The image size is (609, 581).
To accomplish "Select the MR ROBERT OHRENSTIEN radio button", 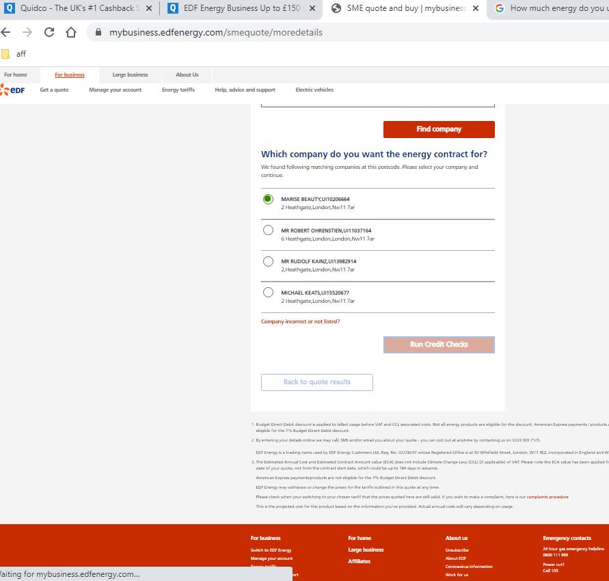I will (x=268, y=230).
